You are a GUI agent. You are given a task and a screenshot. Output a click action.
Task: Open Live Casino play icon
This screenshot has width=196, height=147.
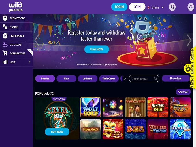coord(5,36)
